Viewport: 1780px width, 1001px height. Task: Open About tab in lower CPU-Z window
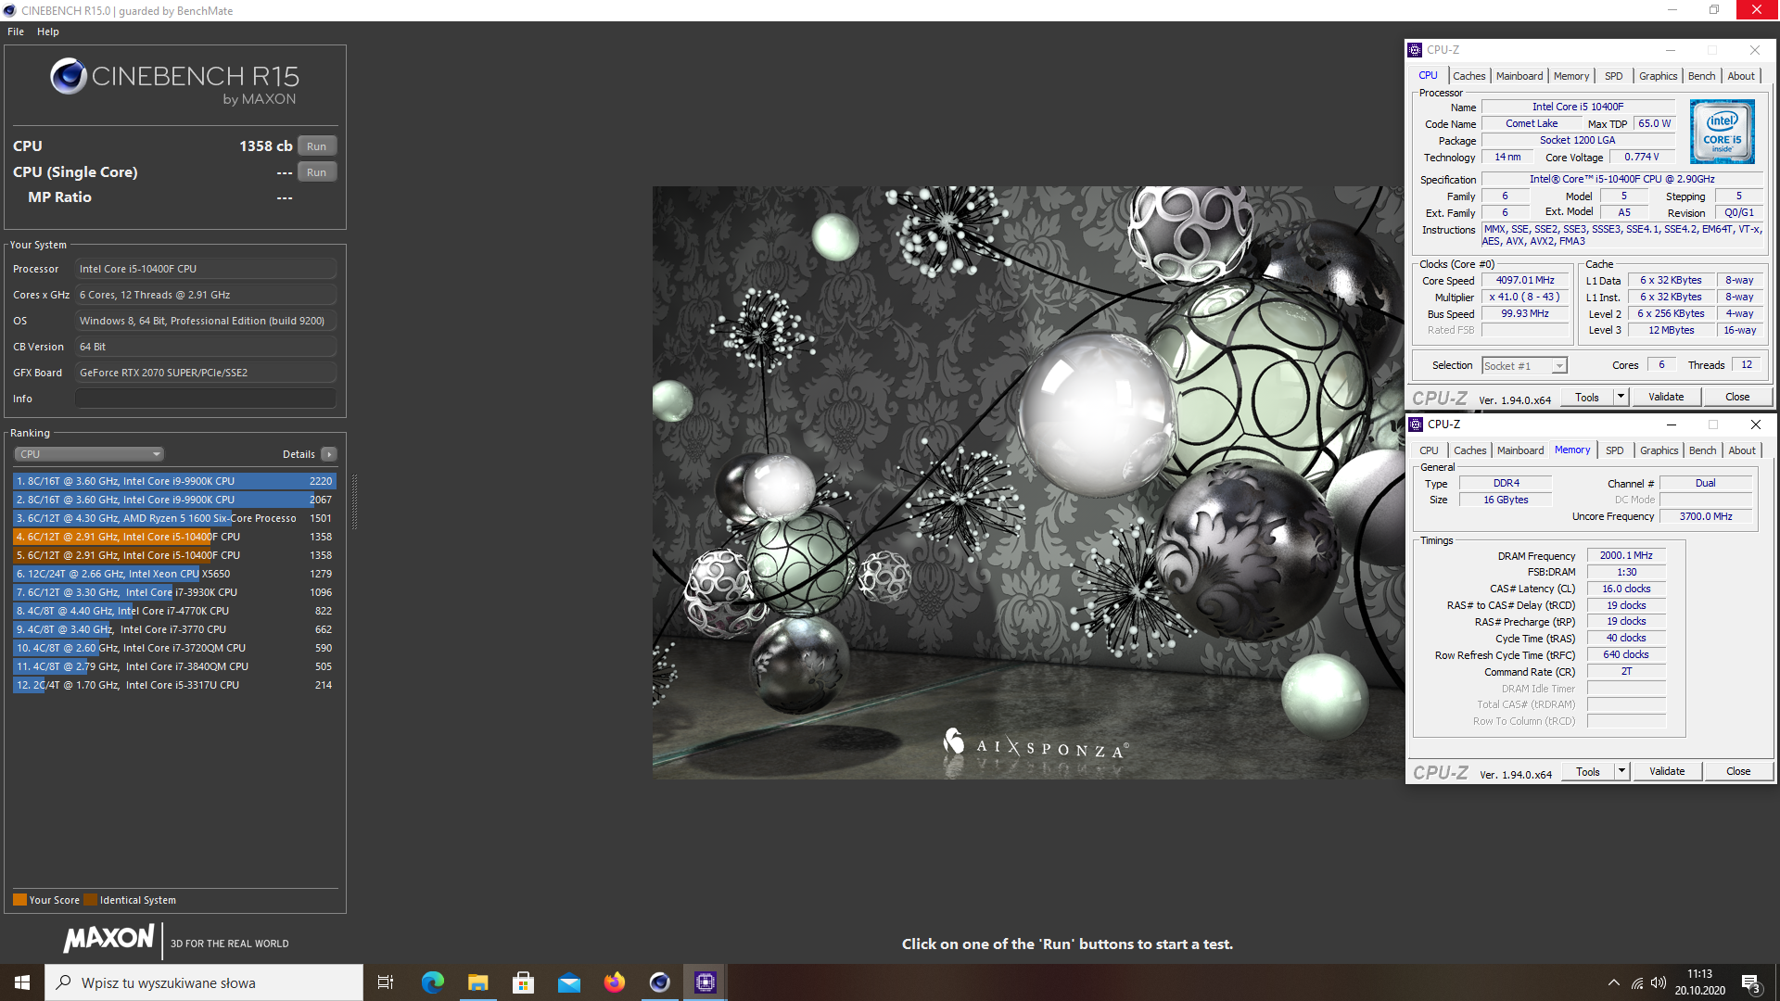(x=1742, y=450)
